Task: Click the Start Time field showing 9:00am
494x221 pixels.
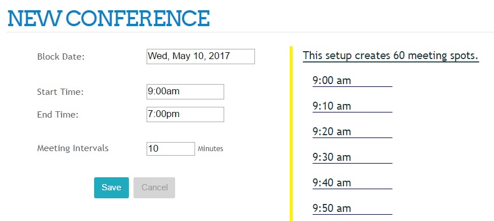Action: pyautogui.click(x=185, y=91)
